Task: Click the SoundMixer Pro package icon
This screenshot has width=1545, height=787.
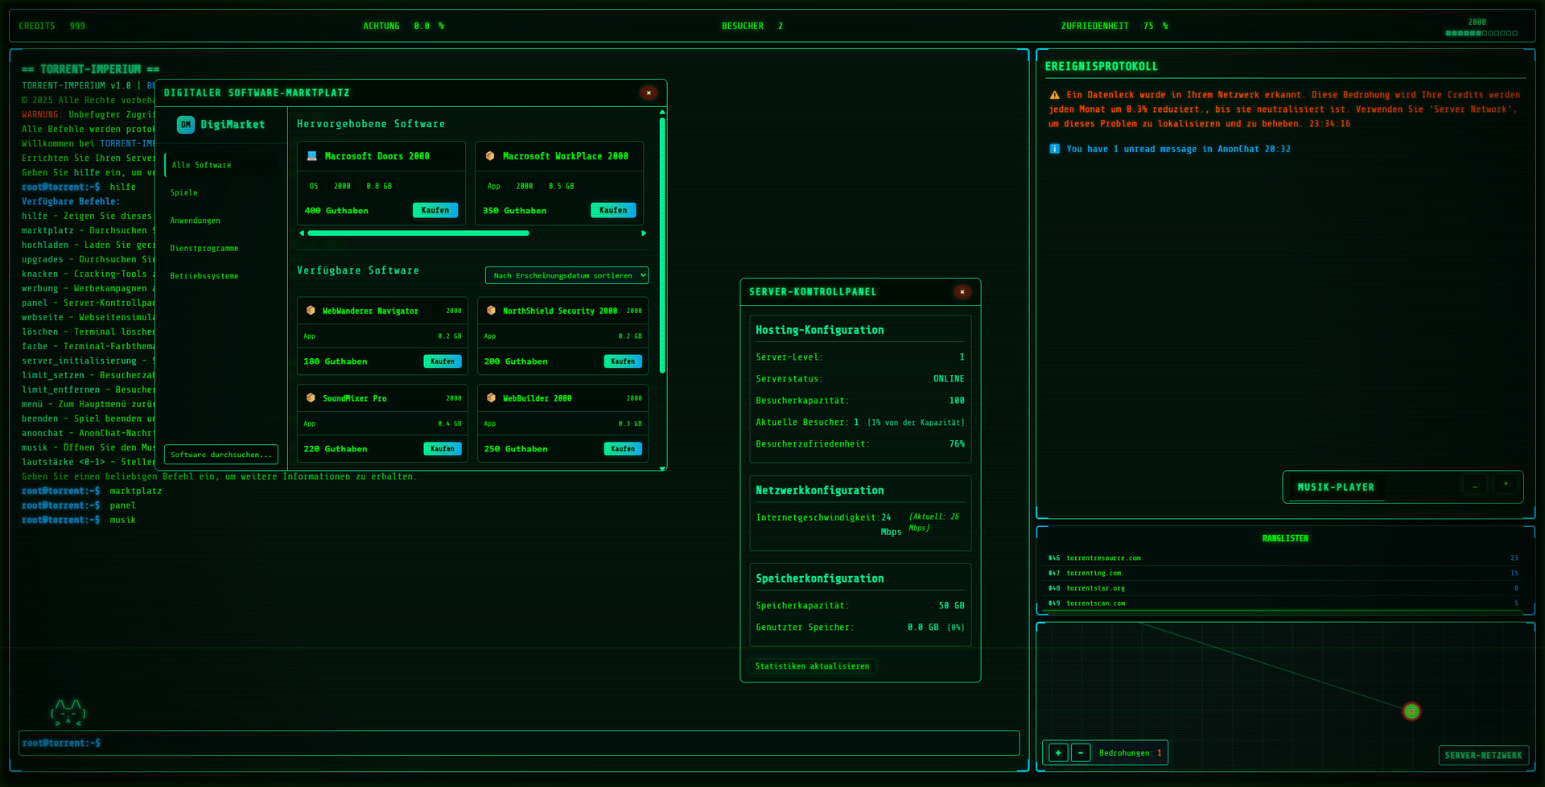Action: coord(311,398)
